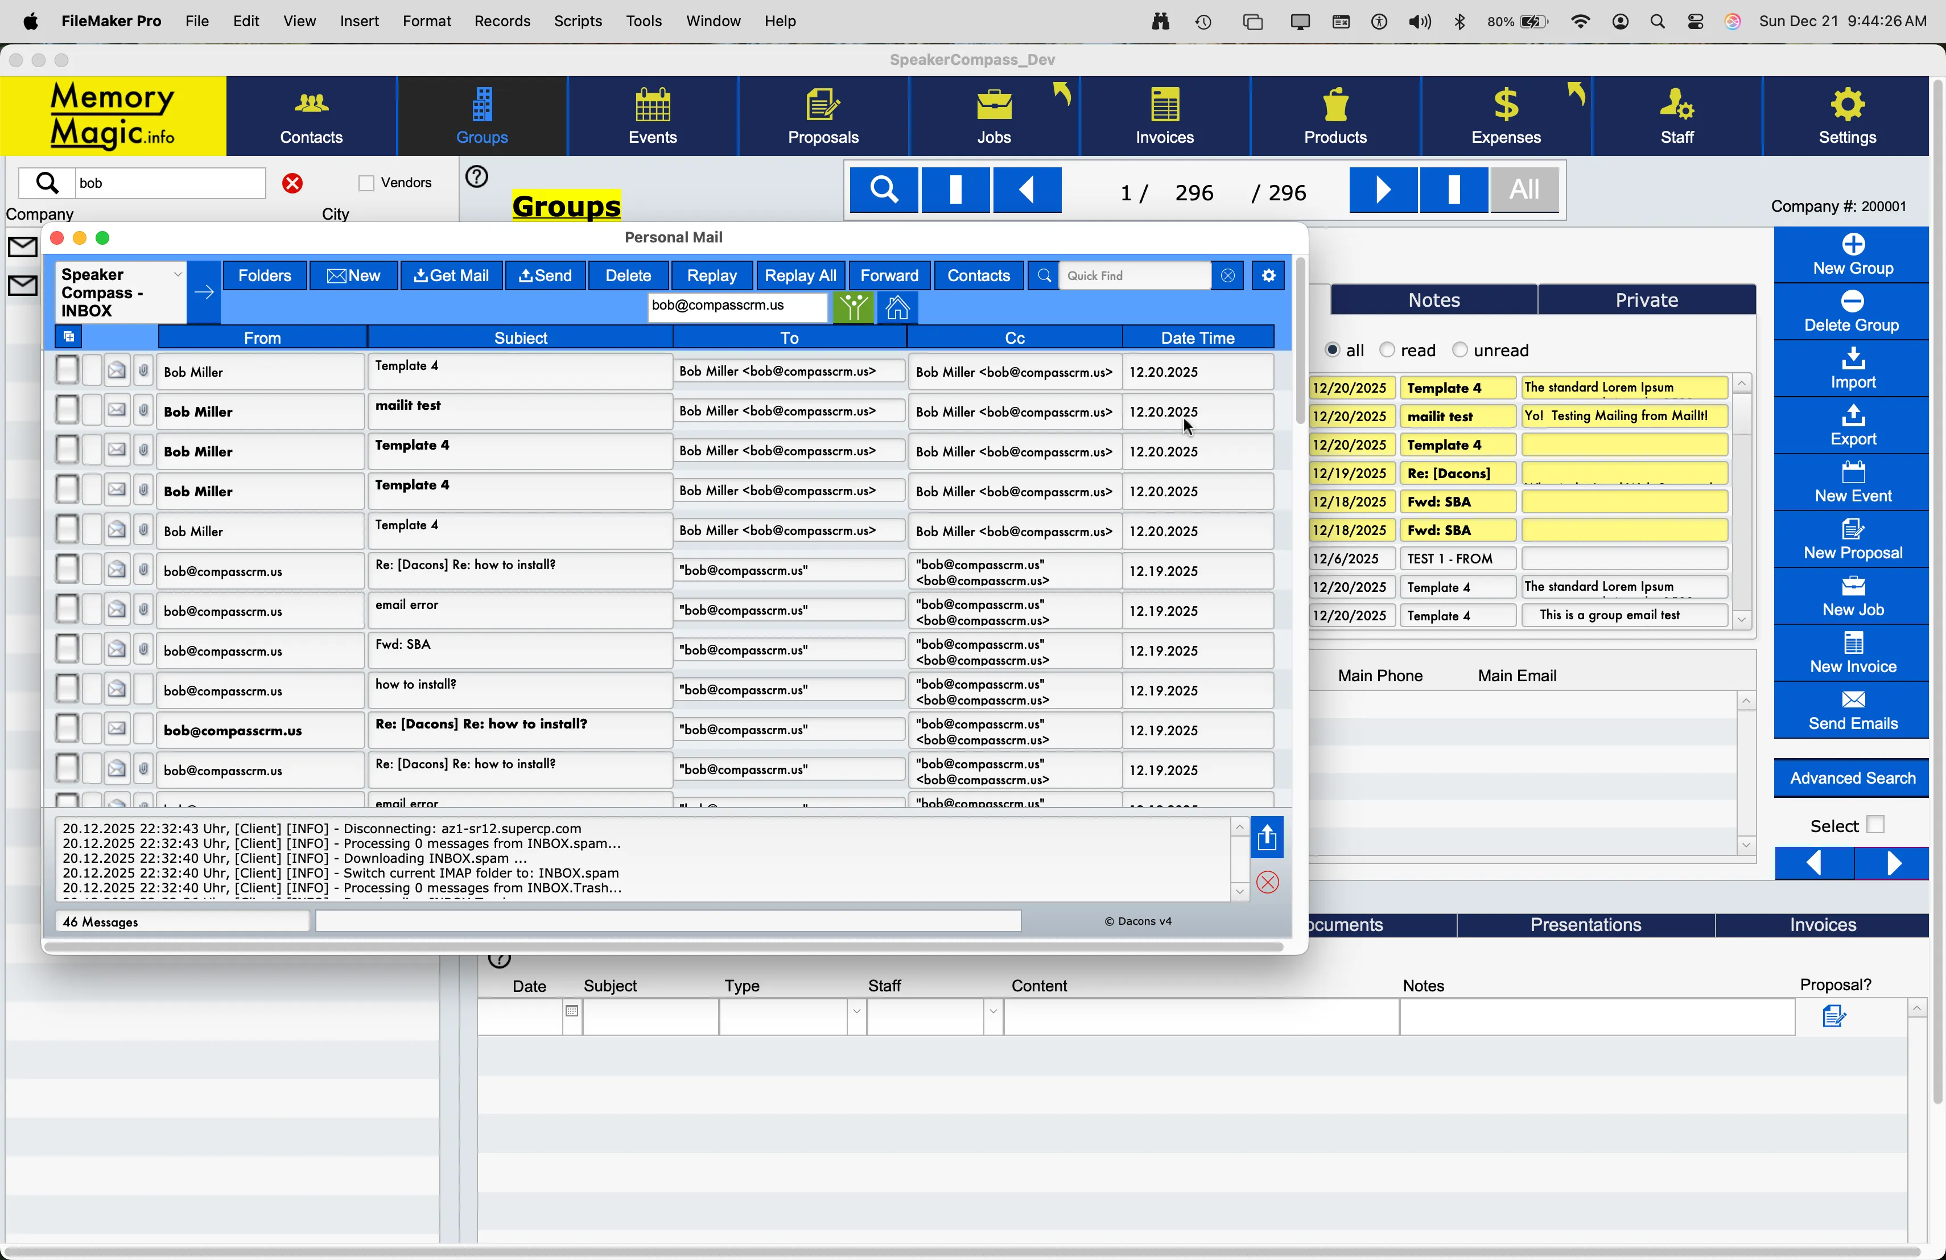Screen dimensions: 1946x1260
Task: Open the Type field dropdown arrow
Action: click(856, 1012)
